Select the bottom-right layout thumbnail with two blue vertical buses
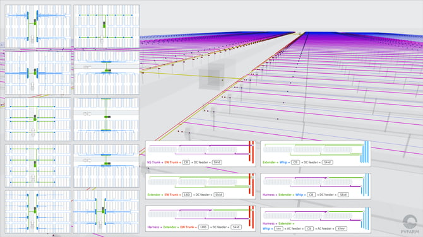 [x=106, y=212]
